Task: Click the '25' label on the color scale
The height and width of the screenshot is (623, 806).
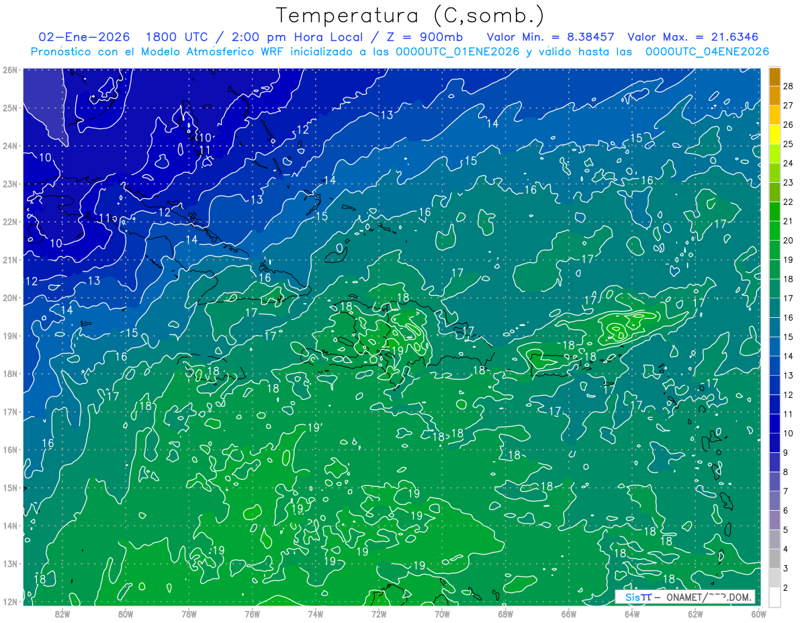Action: tap(789, 144)
